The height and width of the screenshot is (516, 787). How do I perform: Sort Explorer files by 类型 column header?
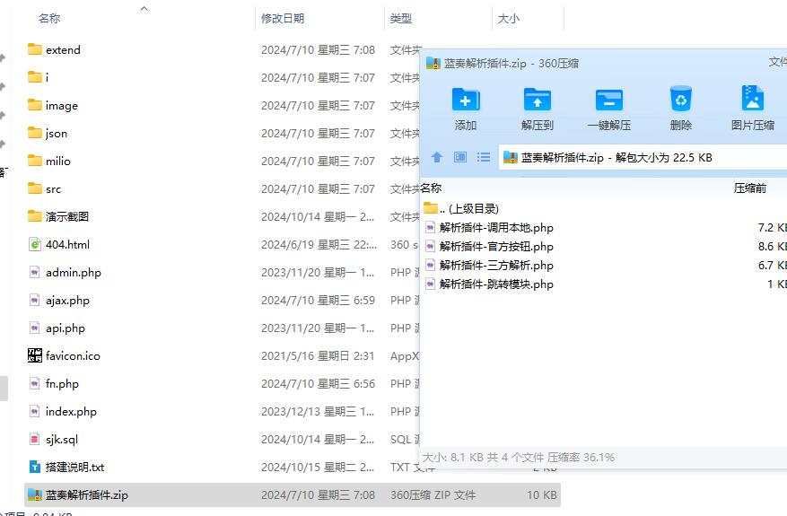click(x=401, y=19)
